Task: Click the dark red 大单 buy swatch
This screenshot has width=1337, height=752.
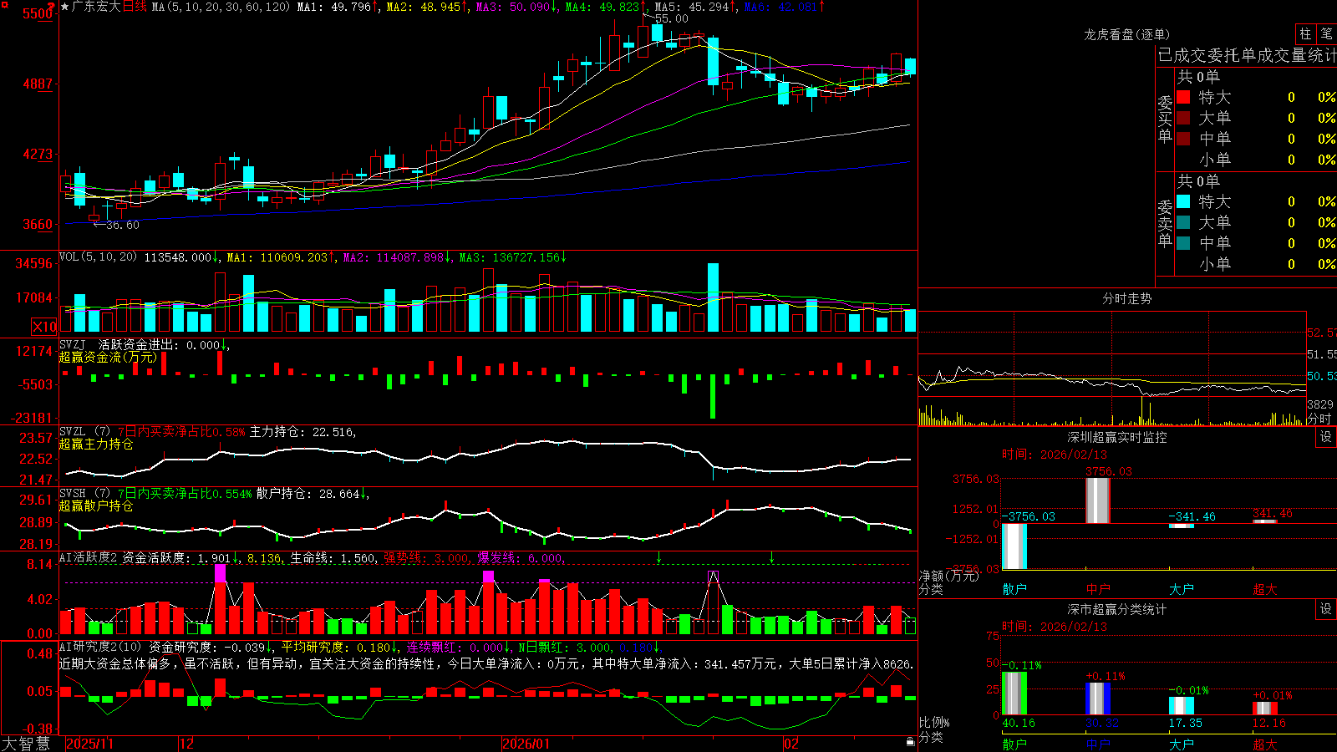Action: [x=1183, y=118]
